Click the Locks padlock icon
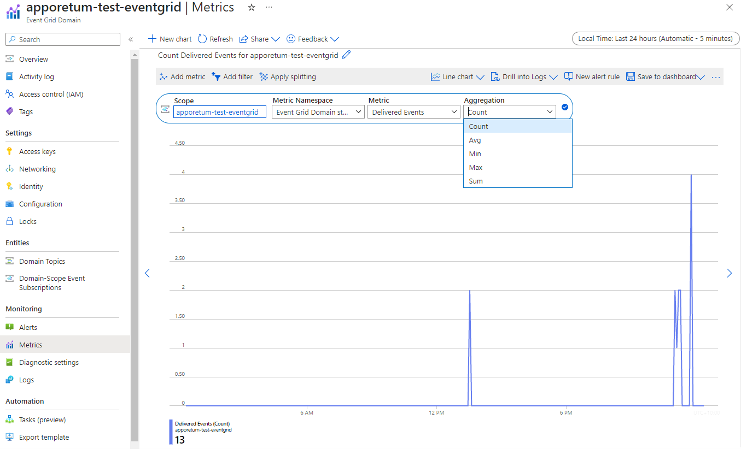 click(9, 221)
